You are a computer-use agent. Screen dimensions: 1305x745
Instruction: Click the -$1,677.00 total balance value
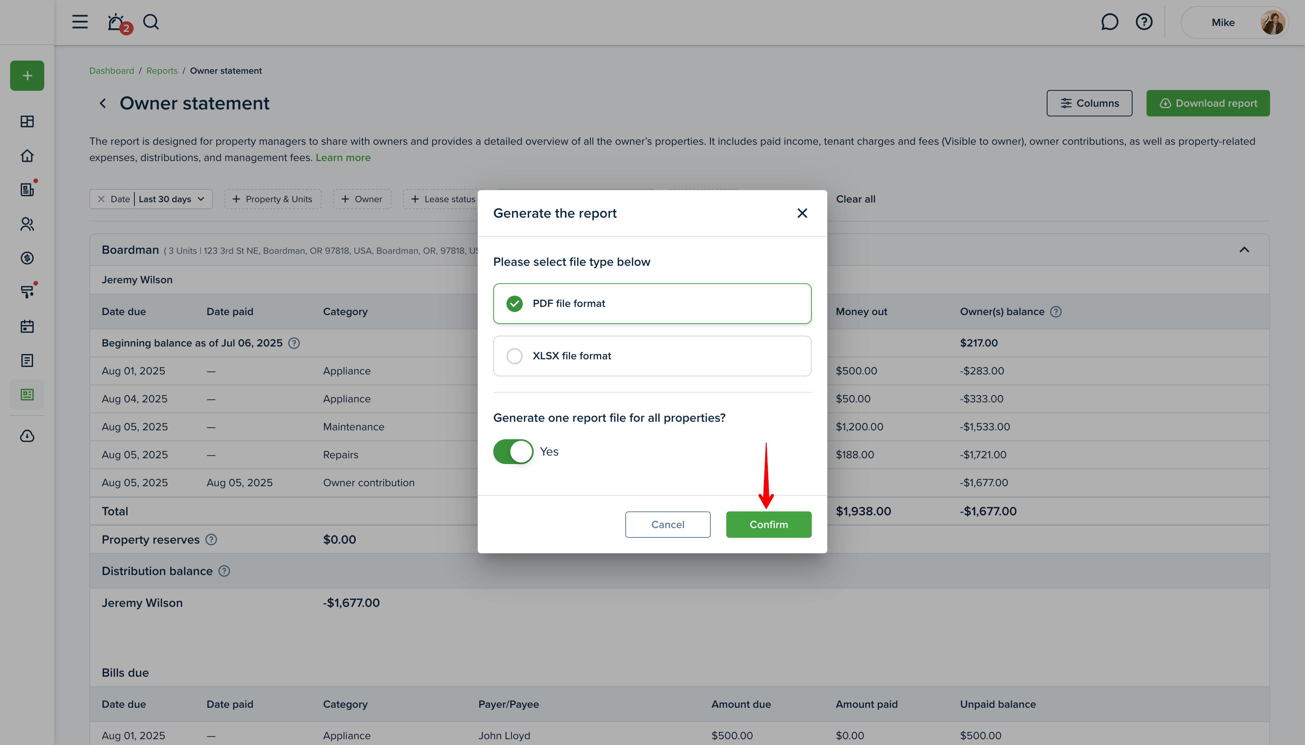point(988,511)
